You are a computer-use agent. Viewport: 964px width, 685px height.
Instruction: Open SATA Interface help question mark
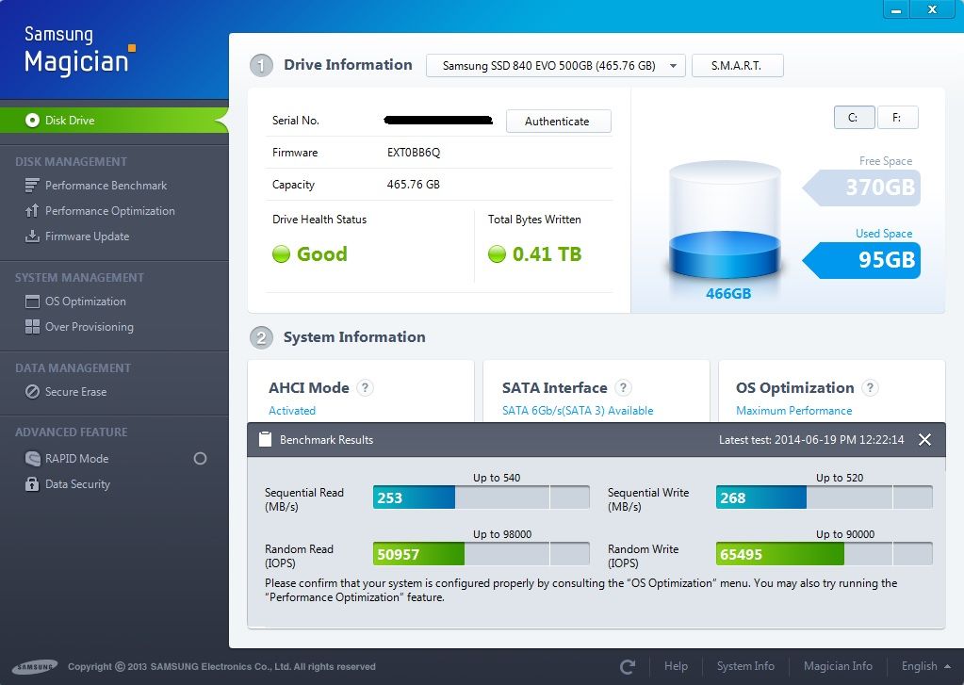pos(623,388)
